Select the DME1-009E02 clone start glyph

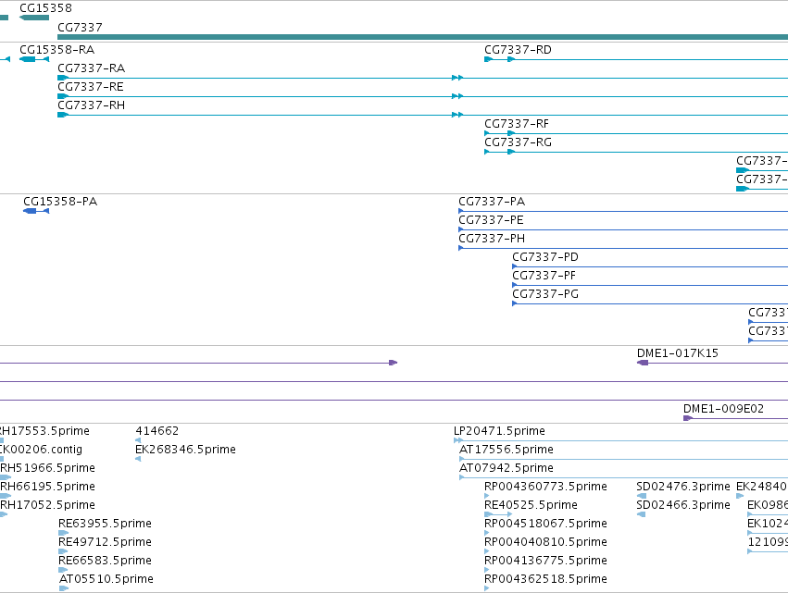click(688, 418)
